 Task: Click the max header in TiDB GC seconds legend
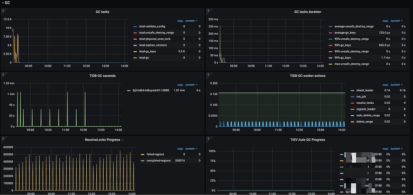pyautogui.click(x=180, y=85)
